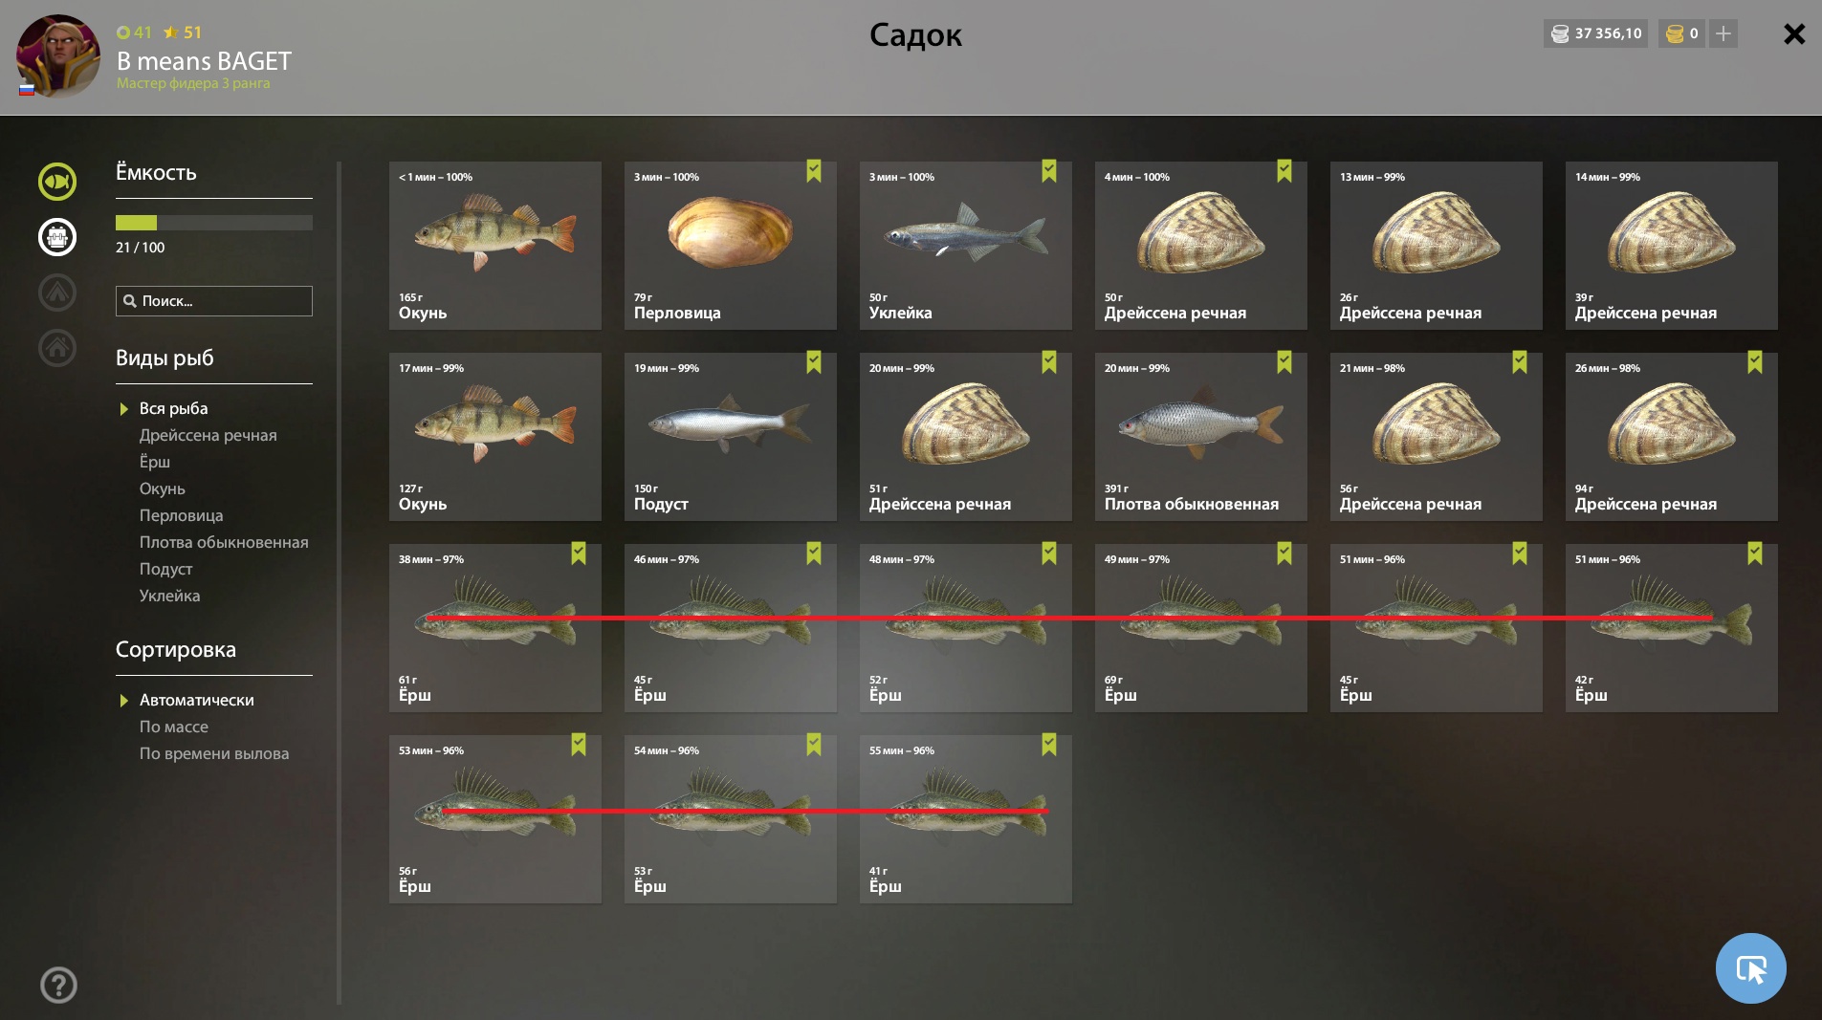Image resolution: width=1822 pixels, height=1020 pixels.
Task: Toggle bookmark on Уклейка 50 г card
Action: (1049, 171)
